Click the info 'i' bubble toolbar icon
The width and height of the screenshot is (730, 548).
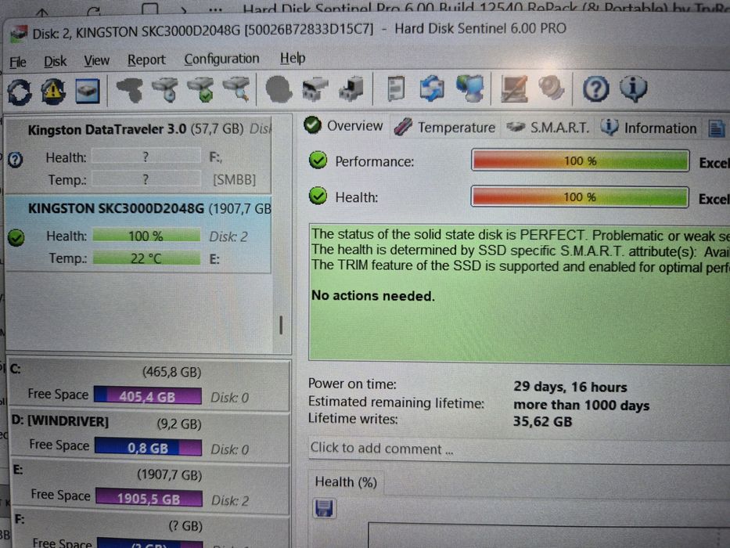click(x=633, y=88)
